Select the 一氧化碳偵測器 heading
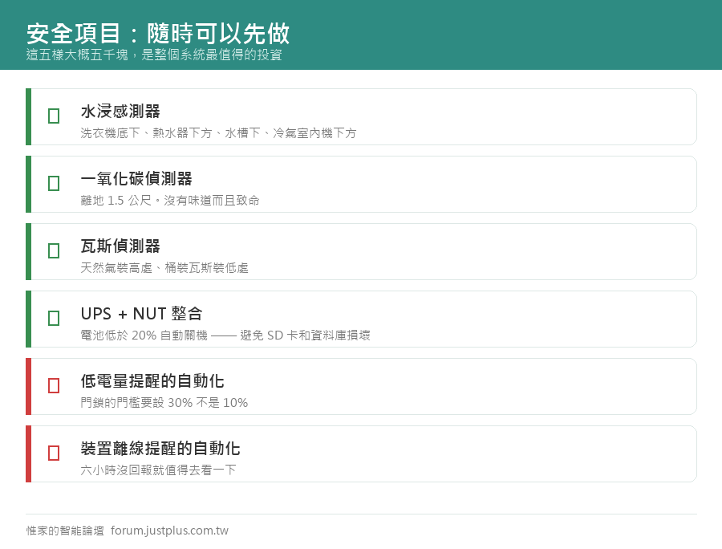 coord(136,179)
